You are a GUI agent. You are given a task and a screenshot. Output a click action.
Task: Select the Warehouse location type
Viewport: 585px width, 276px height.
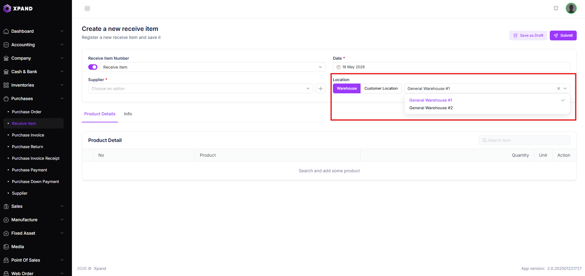coord(347,88)
